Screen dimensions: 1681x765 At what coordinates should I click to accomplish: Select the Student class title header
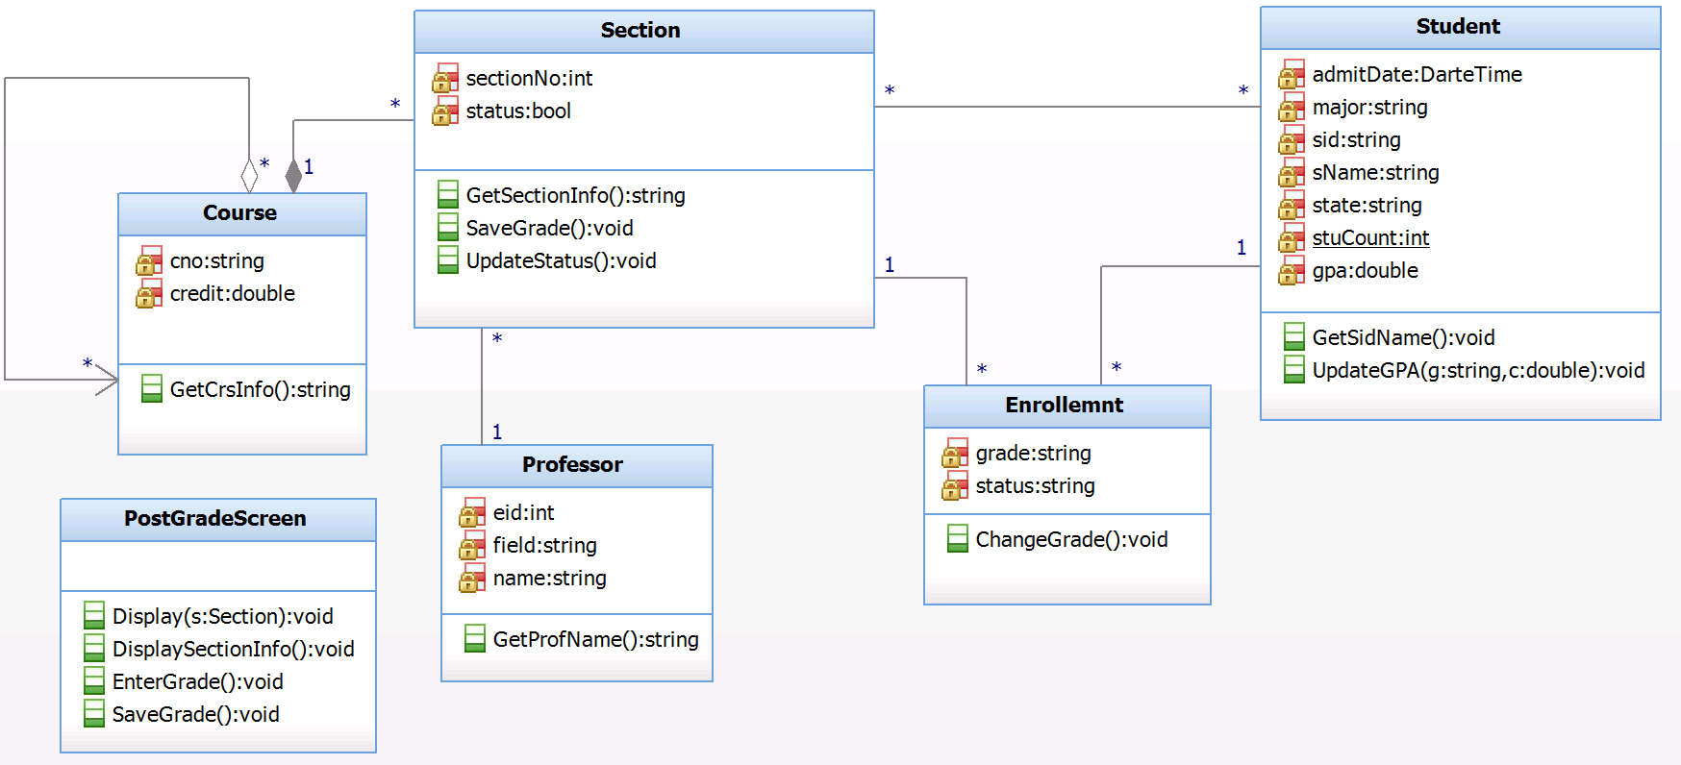tap(1458, 27)
